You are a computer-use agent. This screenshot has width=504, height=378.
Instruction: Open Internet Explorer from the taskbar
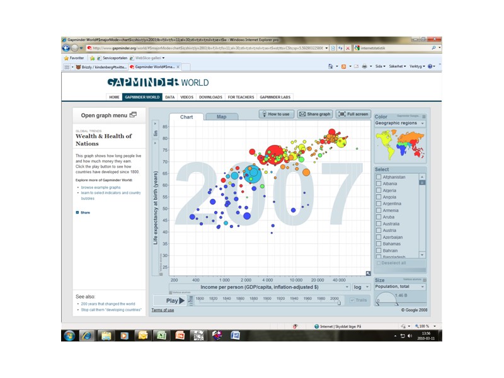(x=87, y=336)
